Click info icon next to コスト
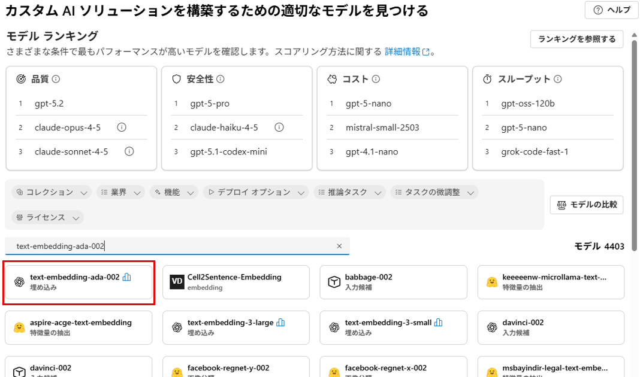 pyautogui.click(x=376, y=79)
